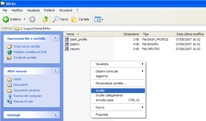Open Visualizza in the menu bar

click(33, 10)
